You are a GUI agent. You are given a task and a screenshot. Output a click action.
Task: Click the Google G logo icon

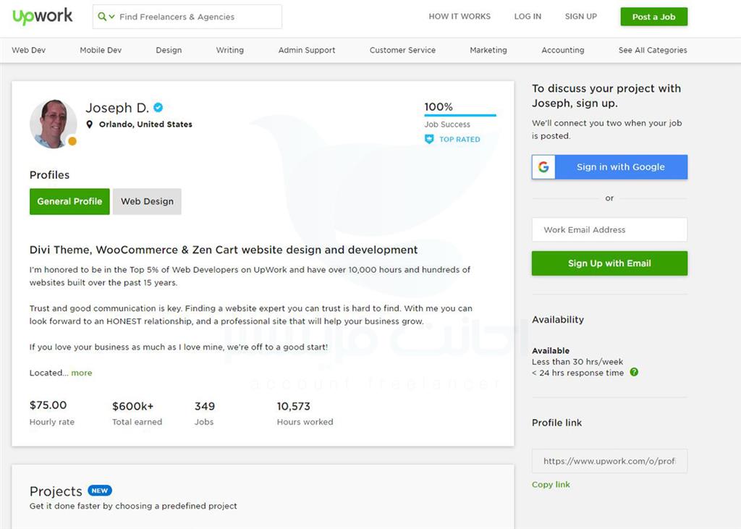point(543,167)
